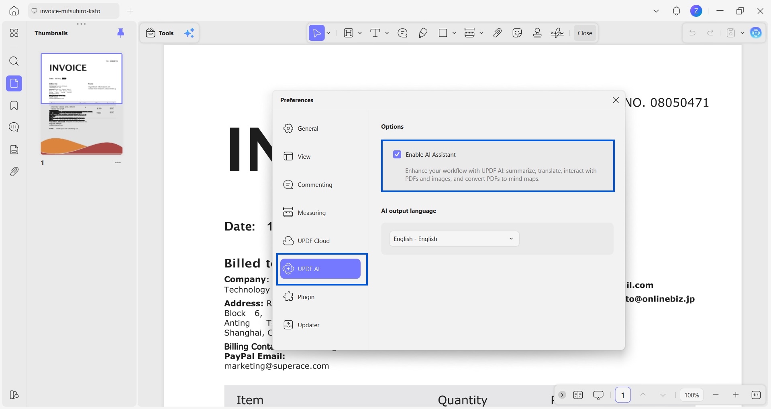Open the Updater preferences section
The width and height of the screenshot is (771, 409).
point(320,325)
